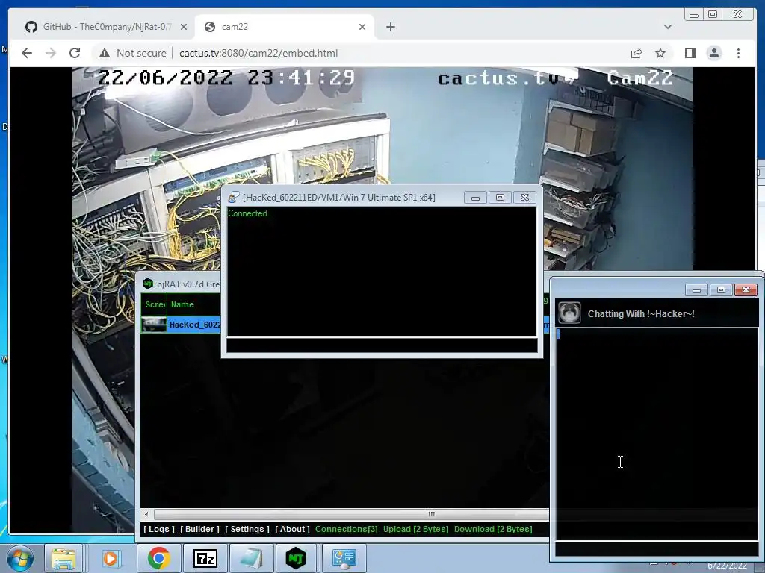Click the Screen column header in njRAT

pos(155,304)
